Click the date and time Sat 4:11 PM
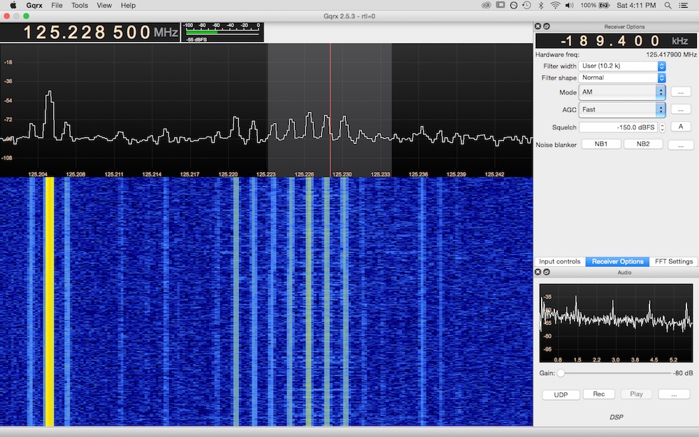Viewport: 699px width, 437px height. (636, 6)
